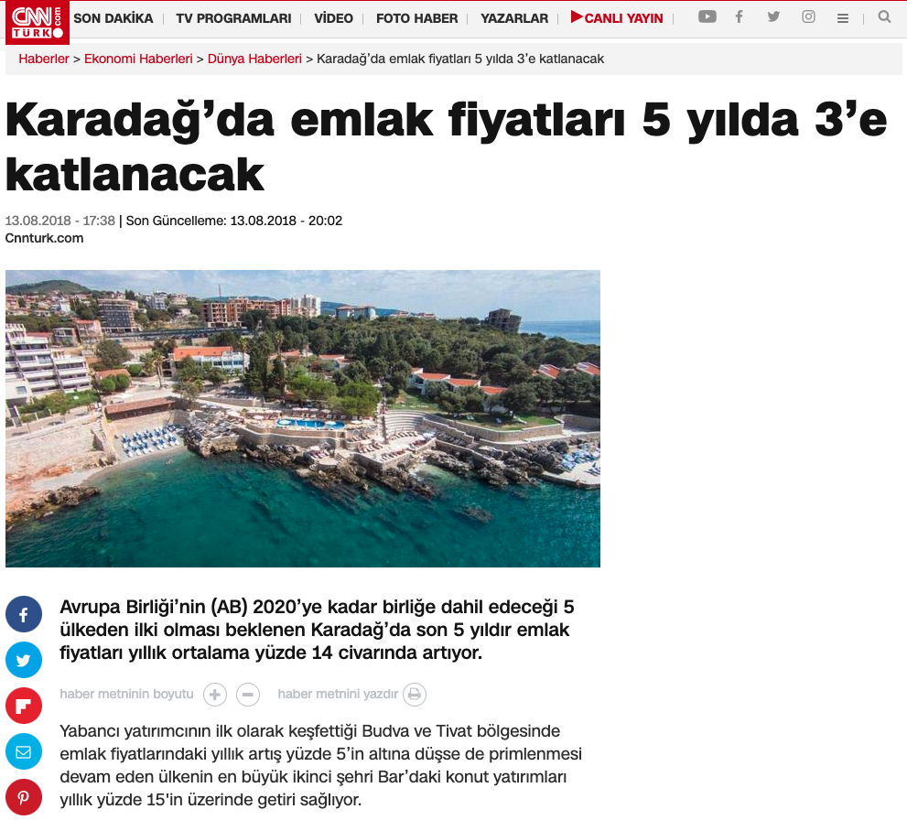Image resolution: width=907 pixels, height=820 pixels.
Task: Increase article text size with plus icon
Action: [x=214, y=695]
